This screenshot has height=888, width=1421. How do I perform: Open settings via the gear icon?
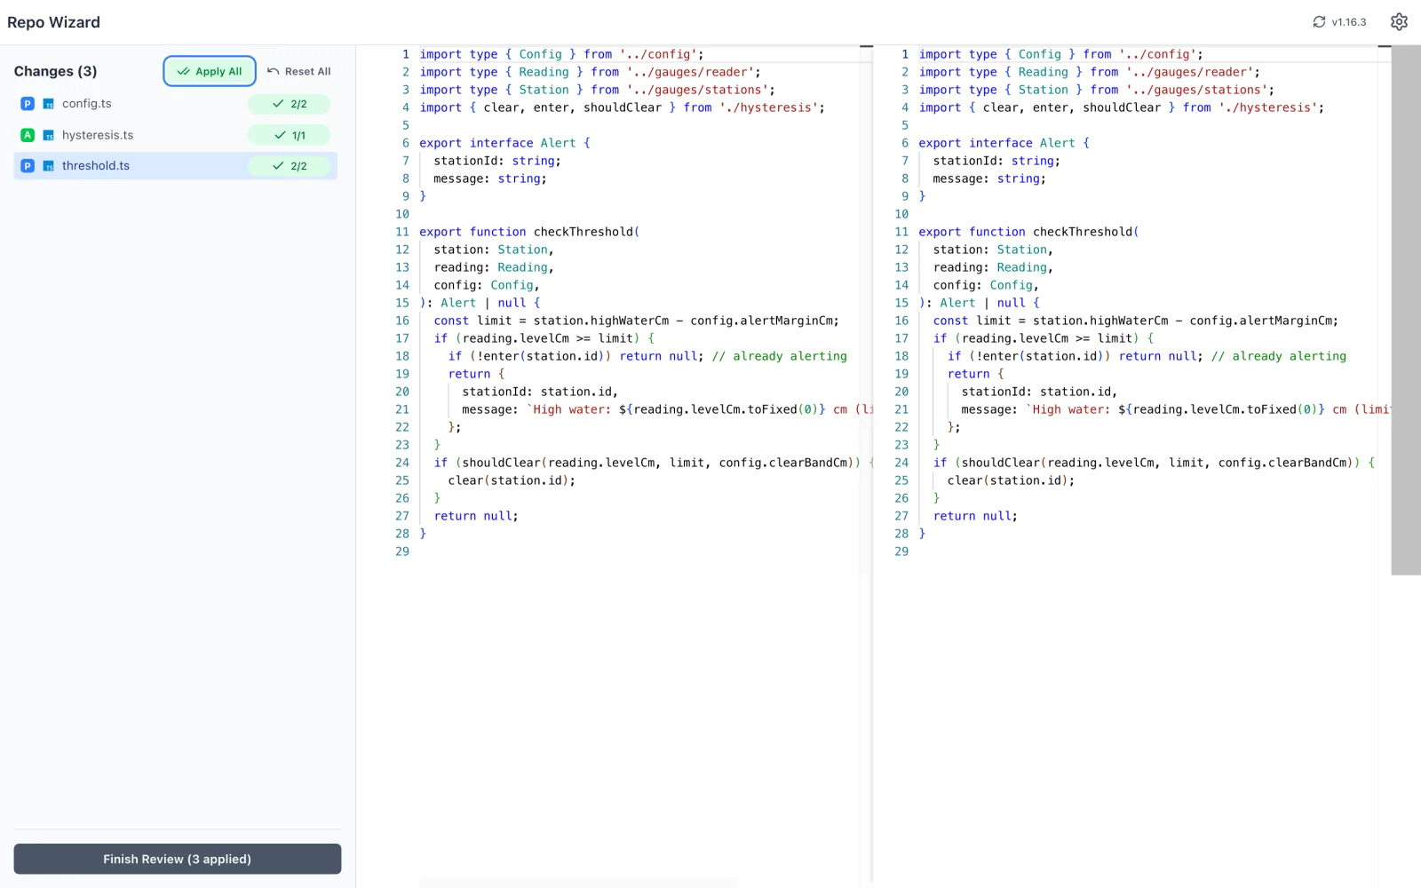pos(1399,22)
